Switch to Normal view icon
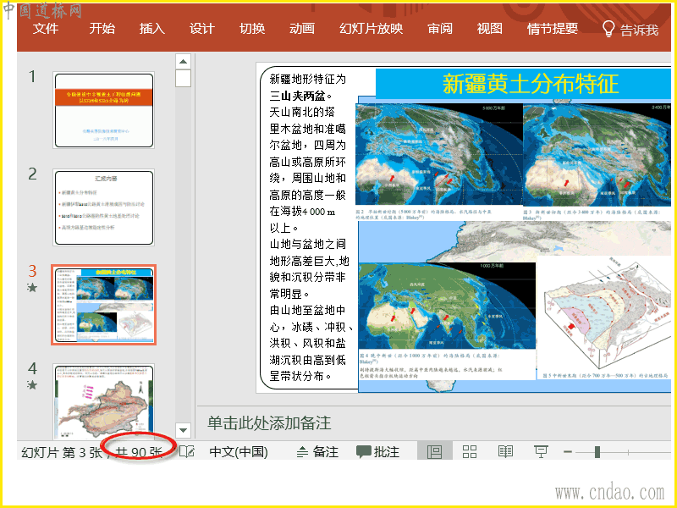Screen dimensions: 677x508 tap(434, 452)
